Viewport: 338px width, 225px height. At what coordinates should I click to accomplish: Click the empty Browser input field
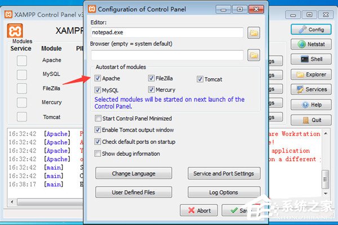tap(167, 55)
